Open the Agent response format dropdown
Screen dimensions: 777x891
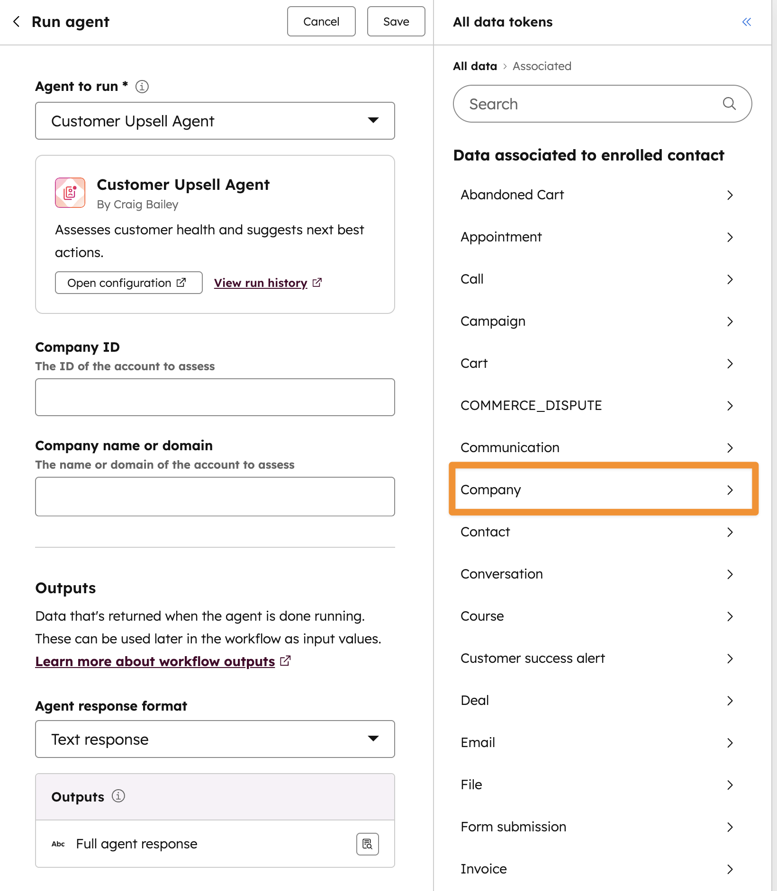[x=374, y=739]
